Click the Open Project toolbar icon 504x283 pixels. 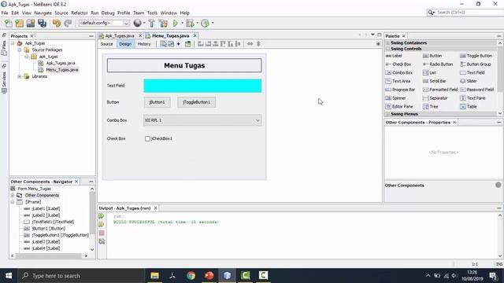click(x=31, y=23)
